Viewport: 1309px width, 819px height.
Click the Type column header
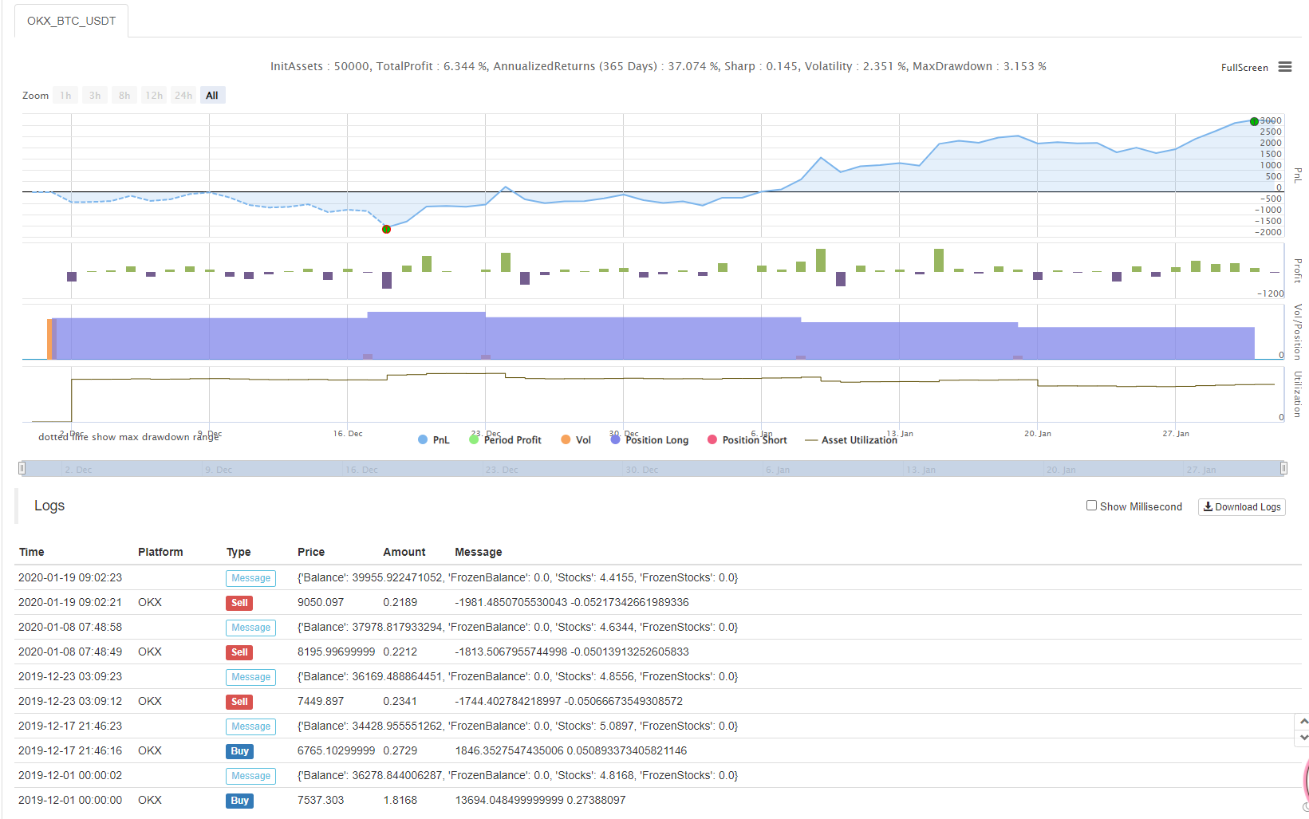click(239, 552)
